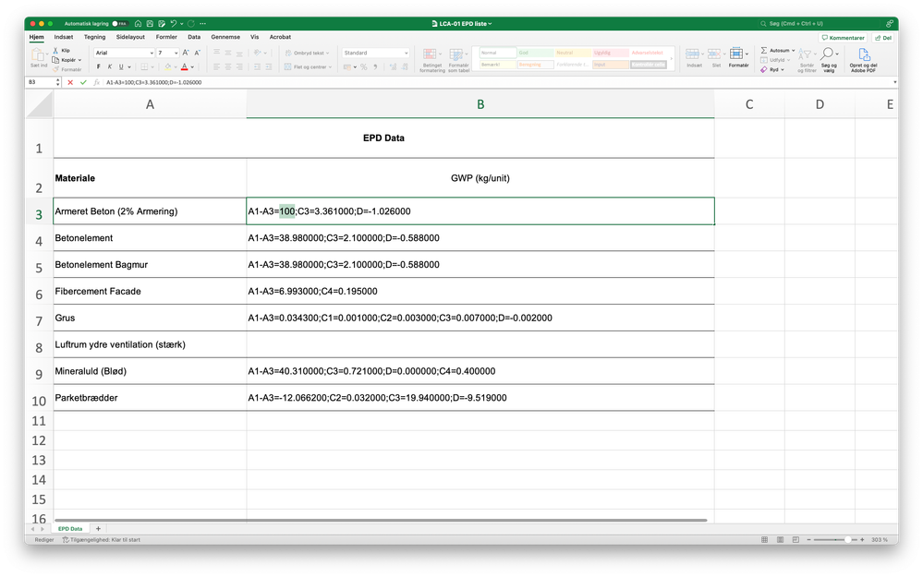Image resolution: width=923 pixels, height=577 pixels.
Task: Click the Slet cells icon
Action: click(x=714, y=54)
